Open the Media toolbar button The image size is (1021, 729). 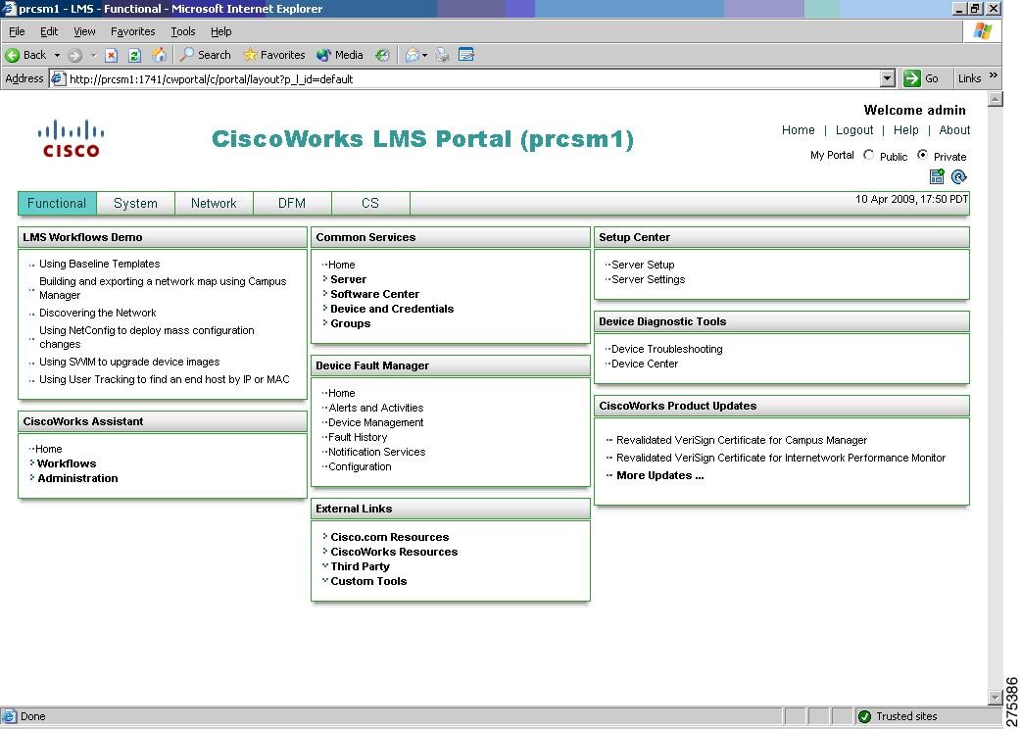(340, 55)
